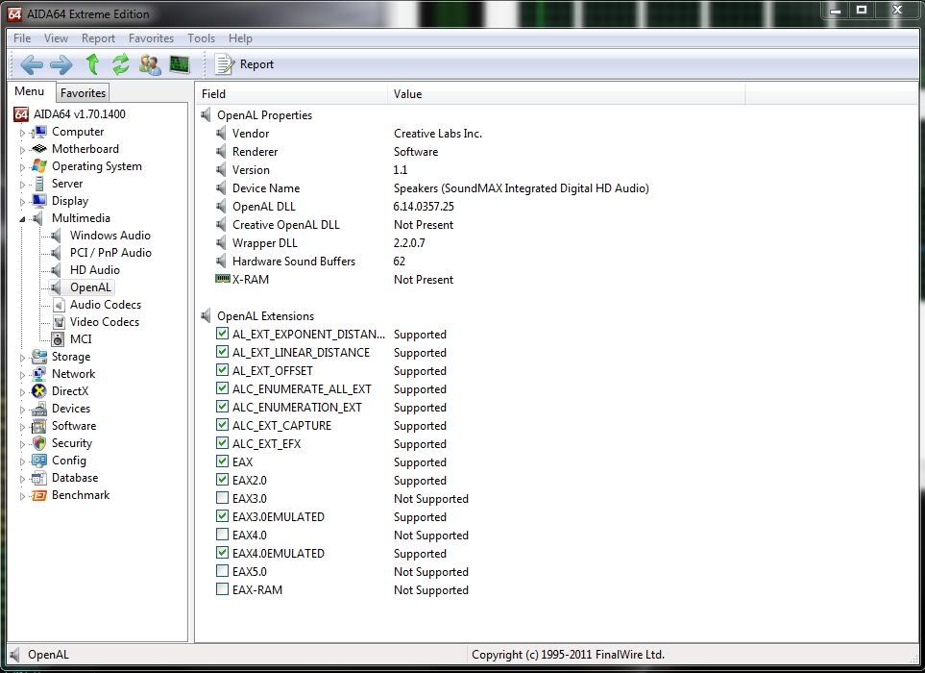Click the Config icon in tree
The image size is (925, 673).
[x=39, y=461]
